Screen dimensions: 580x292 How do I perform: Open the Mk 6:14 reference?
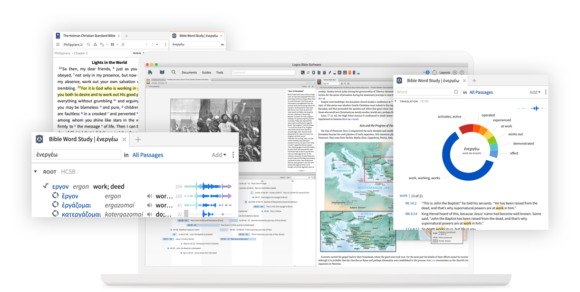(411, 213)
